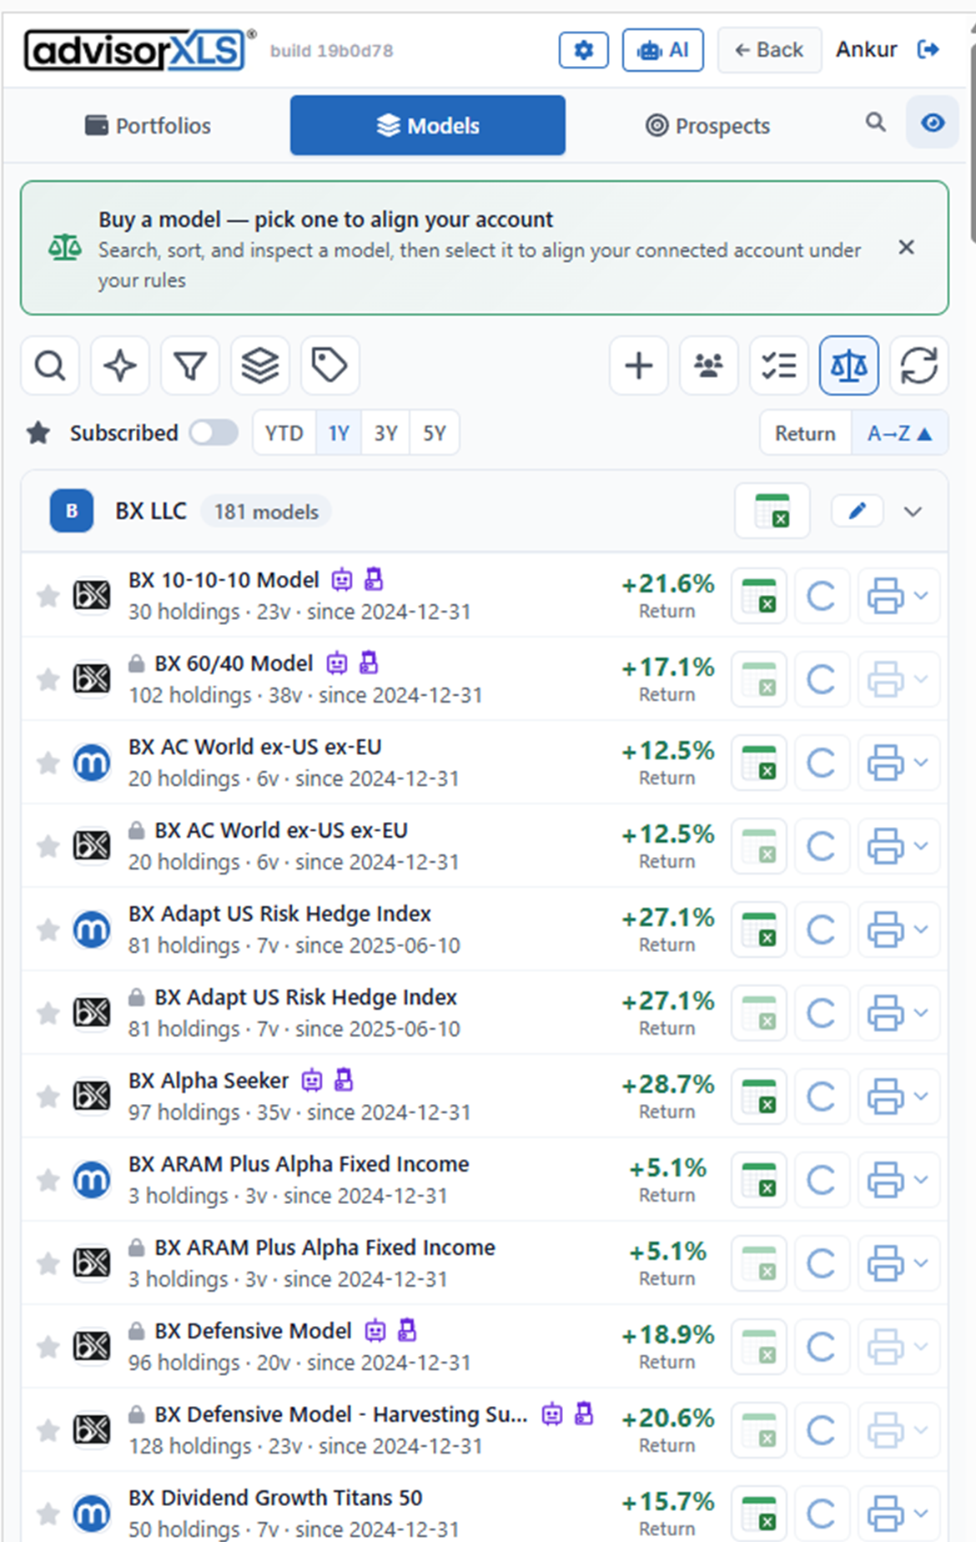Switch to the Portfolios tab
Image resolution: width=976 pixels, height=1542 pixels.
(148, 125)
